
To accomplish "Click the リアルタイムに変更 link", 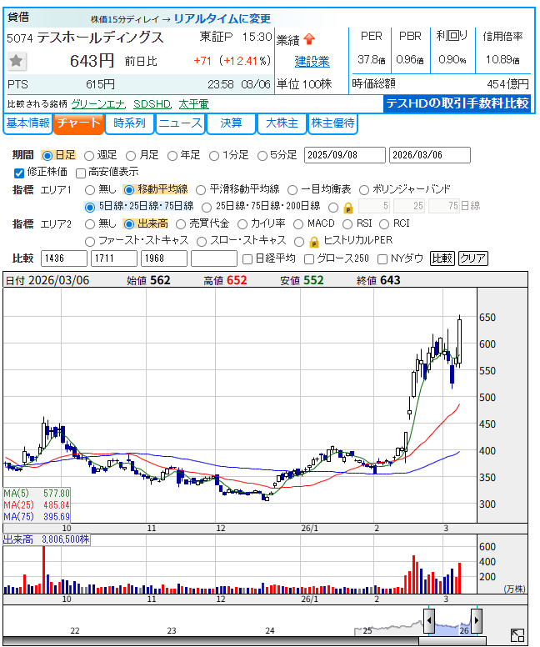I will click(x=222, y=18).
